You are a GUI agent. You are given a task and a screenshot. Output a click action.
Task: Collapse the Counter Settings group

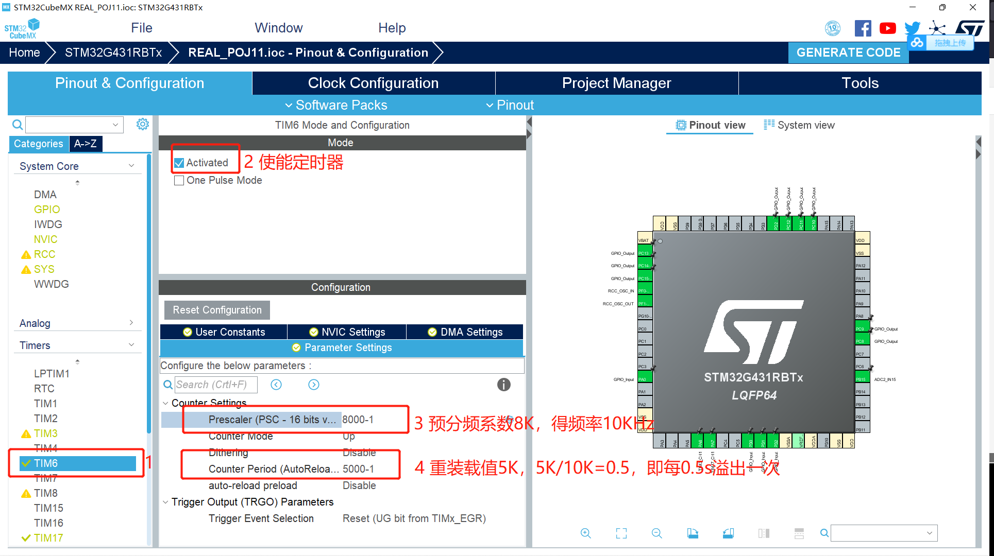click(165, 403)
